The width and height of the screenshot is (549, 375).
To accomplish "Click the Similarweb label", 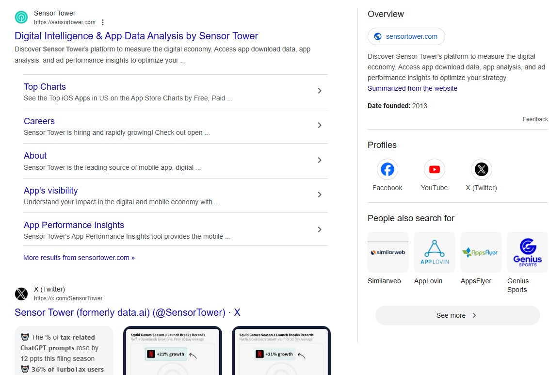I will [384, 281].
